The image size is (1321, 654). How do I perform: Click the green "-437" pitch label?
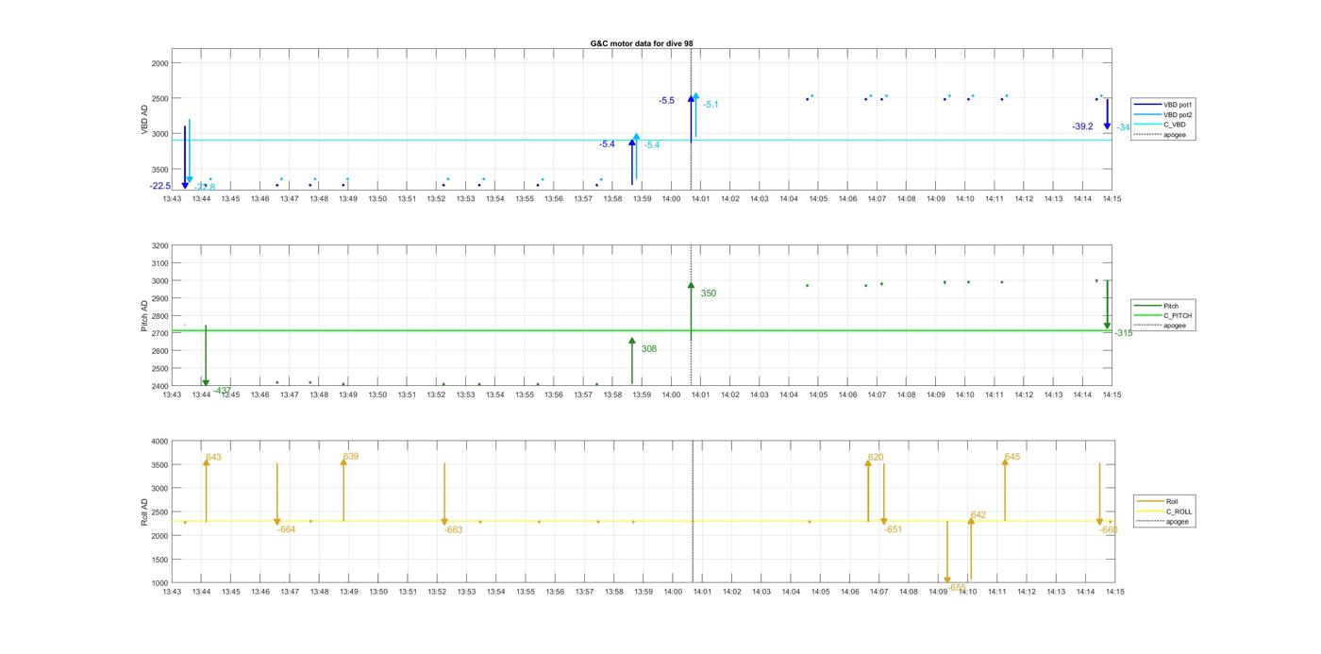(223, 390)
